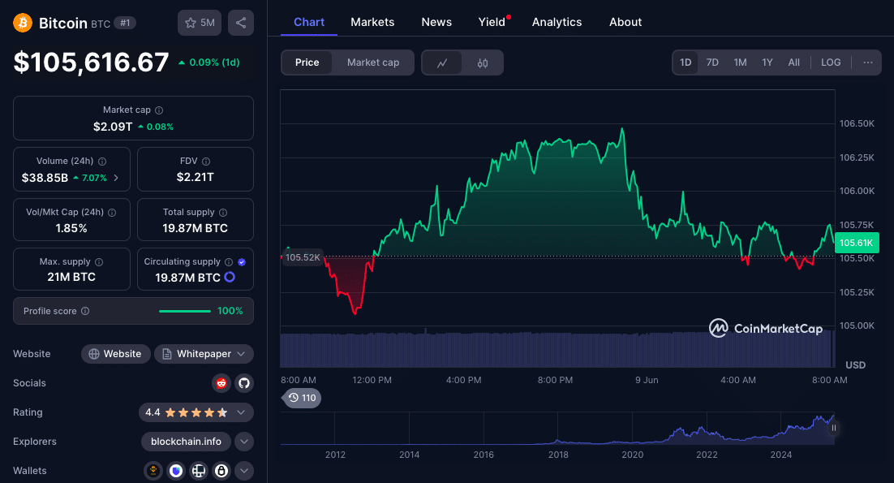Open the second wallet icon
This screenshot has width=894, height=483.
175,471
